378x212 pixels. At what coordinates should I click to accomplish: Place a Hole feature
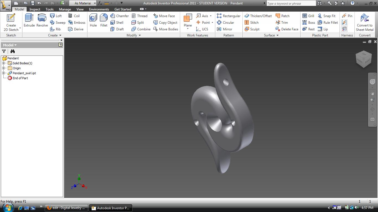click(93, 20)
